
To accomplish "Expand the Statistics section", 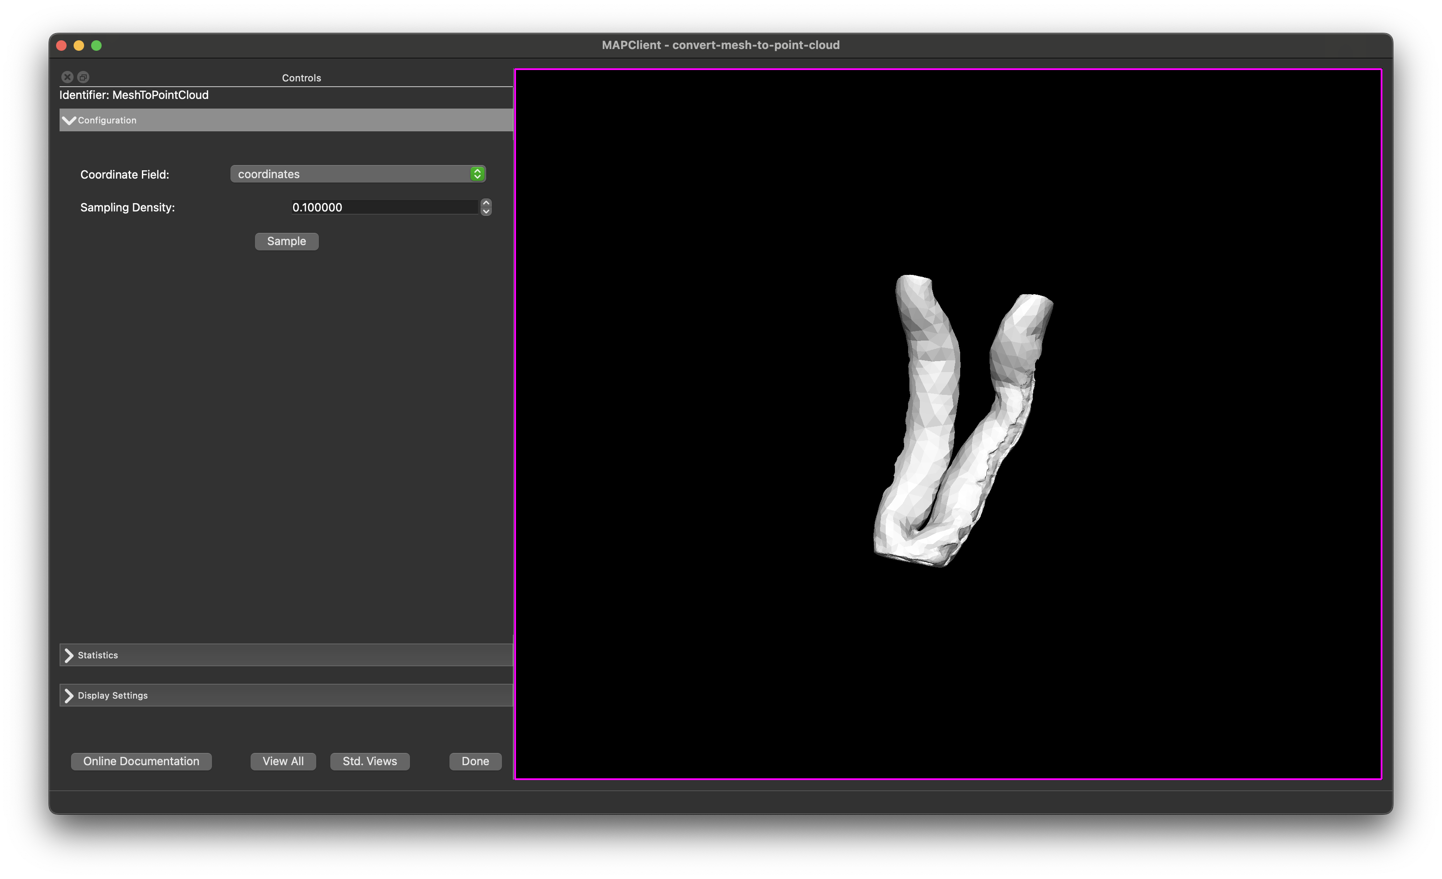I will tap(286, 655).
